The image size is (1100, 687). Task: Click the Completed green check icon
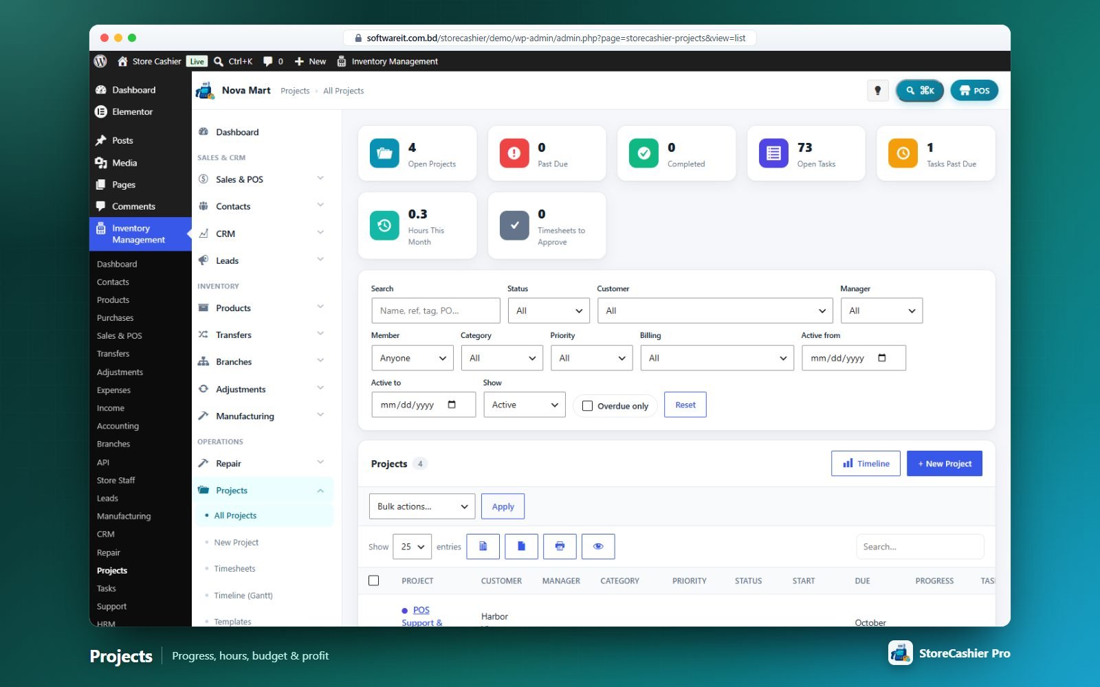coord(643,153)
